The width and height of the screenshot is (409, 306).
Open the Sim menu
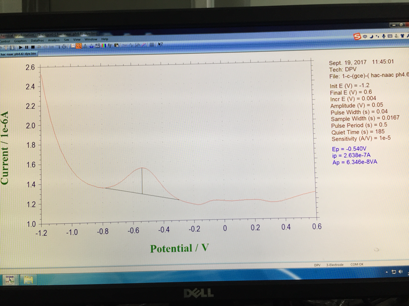point(67,40)
